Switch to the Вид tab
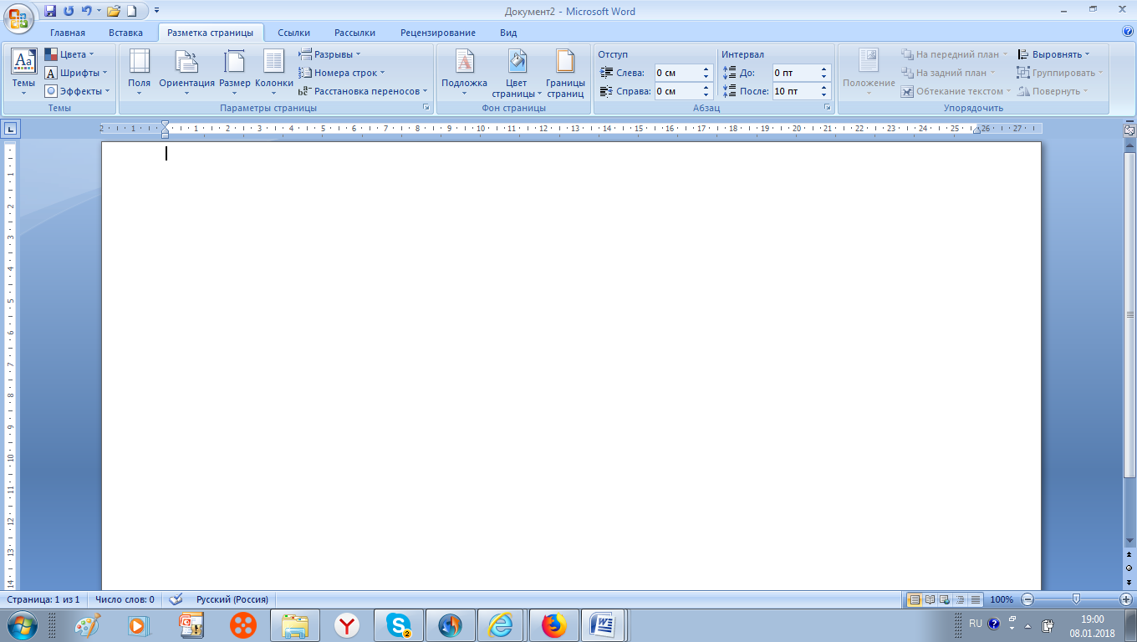Screen dimensions: 1137x642 click(508, 33)
